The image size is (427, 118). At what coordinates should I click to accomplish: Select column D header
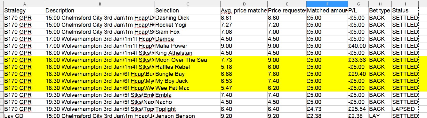tap(244, 4)
